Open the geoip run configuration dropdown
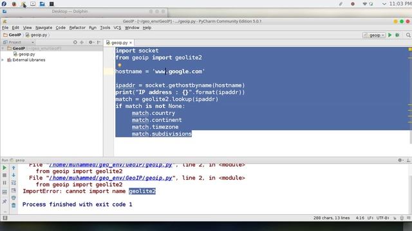 click(374, 35)
